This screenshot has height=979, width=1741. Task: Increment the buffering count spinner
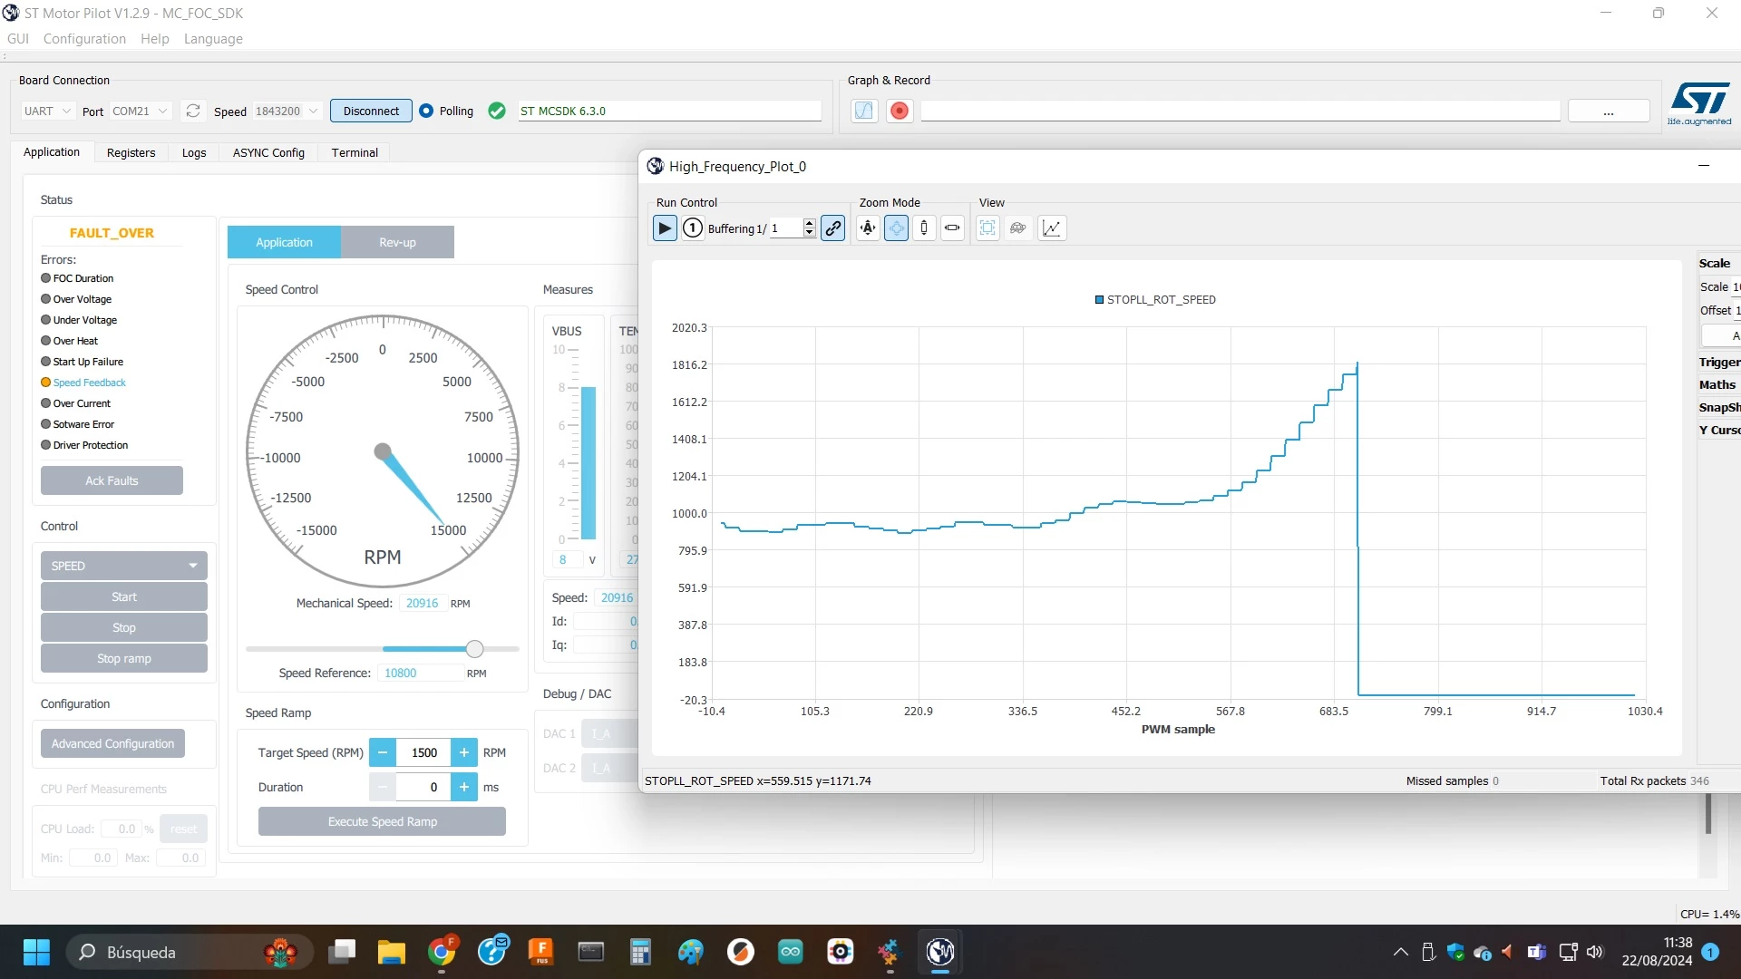tap(810, 223)
